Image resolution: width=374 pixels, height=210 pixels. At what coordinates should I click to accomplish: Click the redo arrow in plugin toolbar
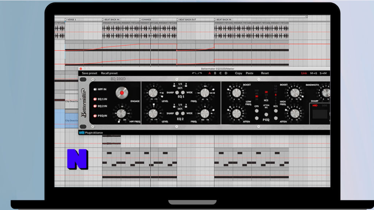200,73
